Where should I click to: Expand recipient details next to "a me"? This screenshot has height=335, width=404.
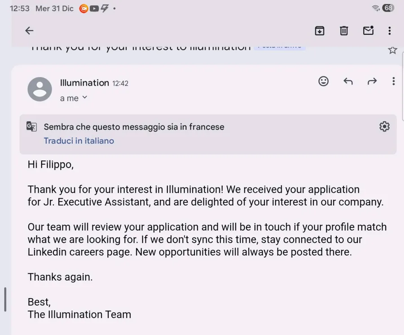85,97
